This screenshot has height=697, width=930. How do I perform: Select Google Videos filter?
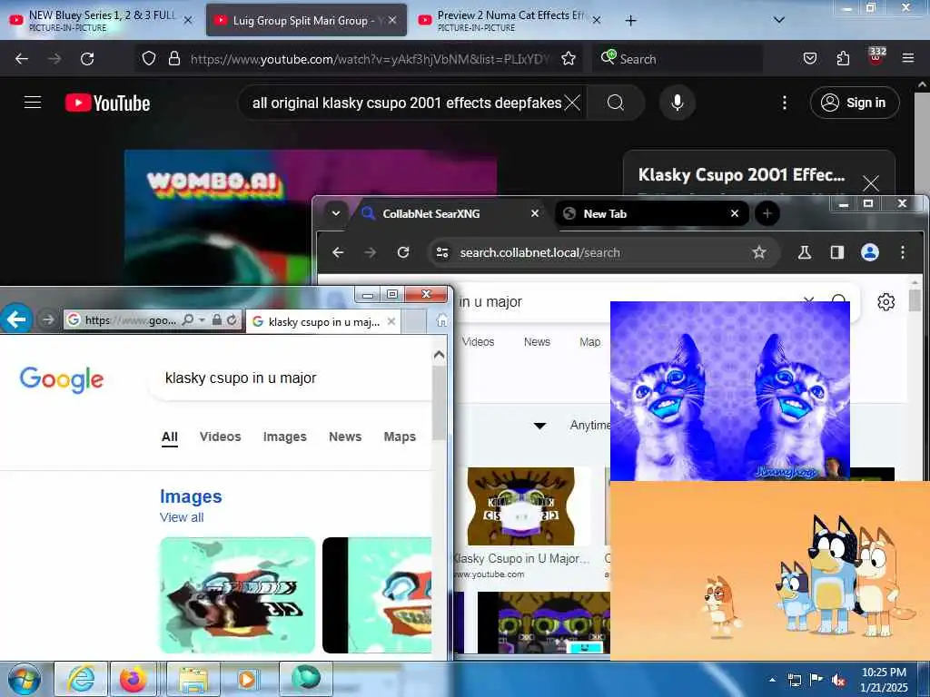220,437
